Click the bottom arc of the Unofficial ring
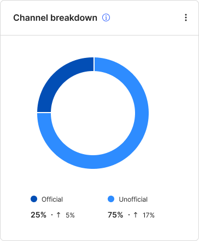The height and width of the screenshot is (241, 199). click(x=93, y=162)
